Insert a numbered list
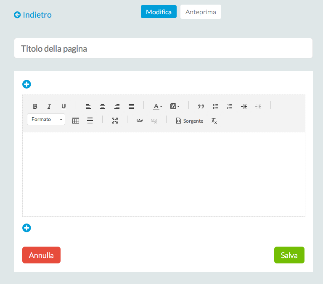This screenshot has width=323, height=284. pos(230,106)
